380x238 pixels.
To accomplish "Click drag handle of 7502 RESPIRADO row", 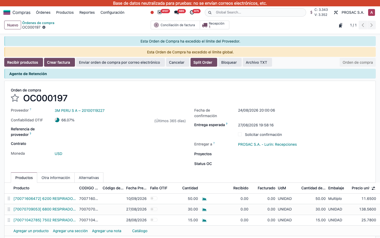I will [x=9, y=220].
